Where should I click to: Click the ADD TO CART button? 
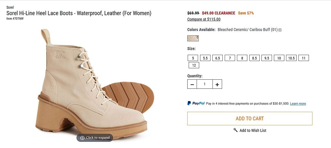[x=250, y=119]
